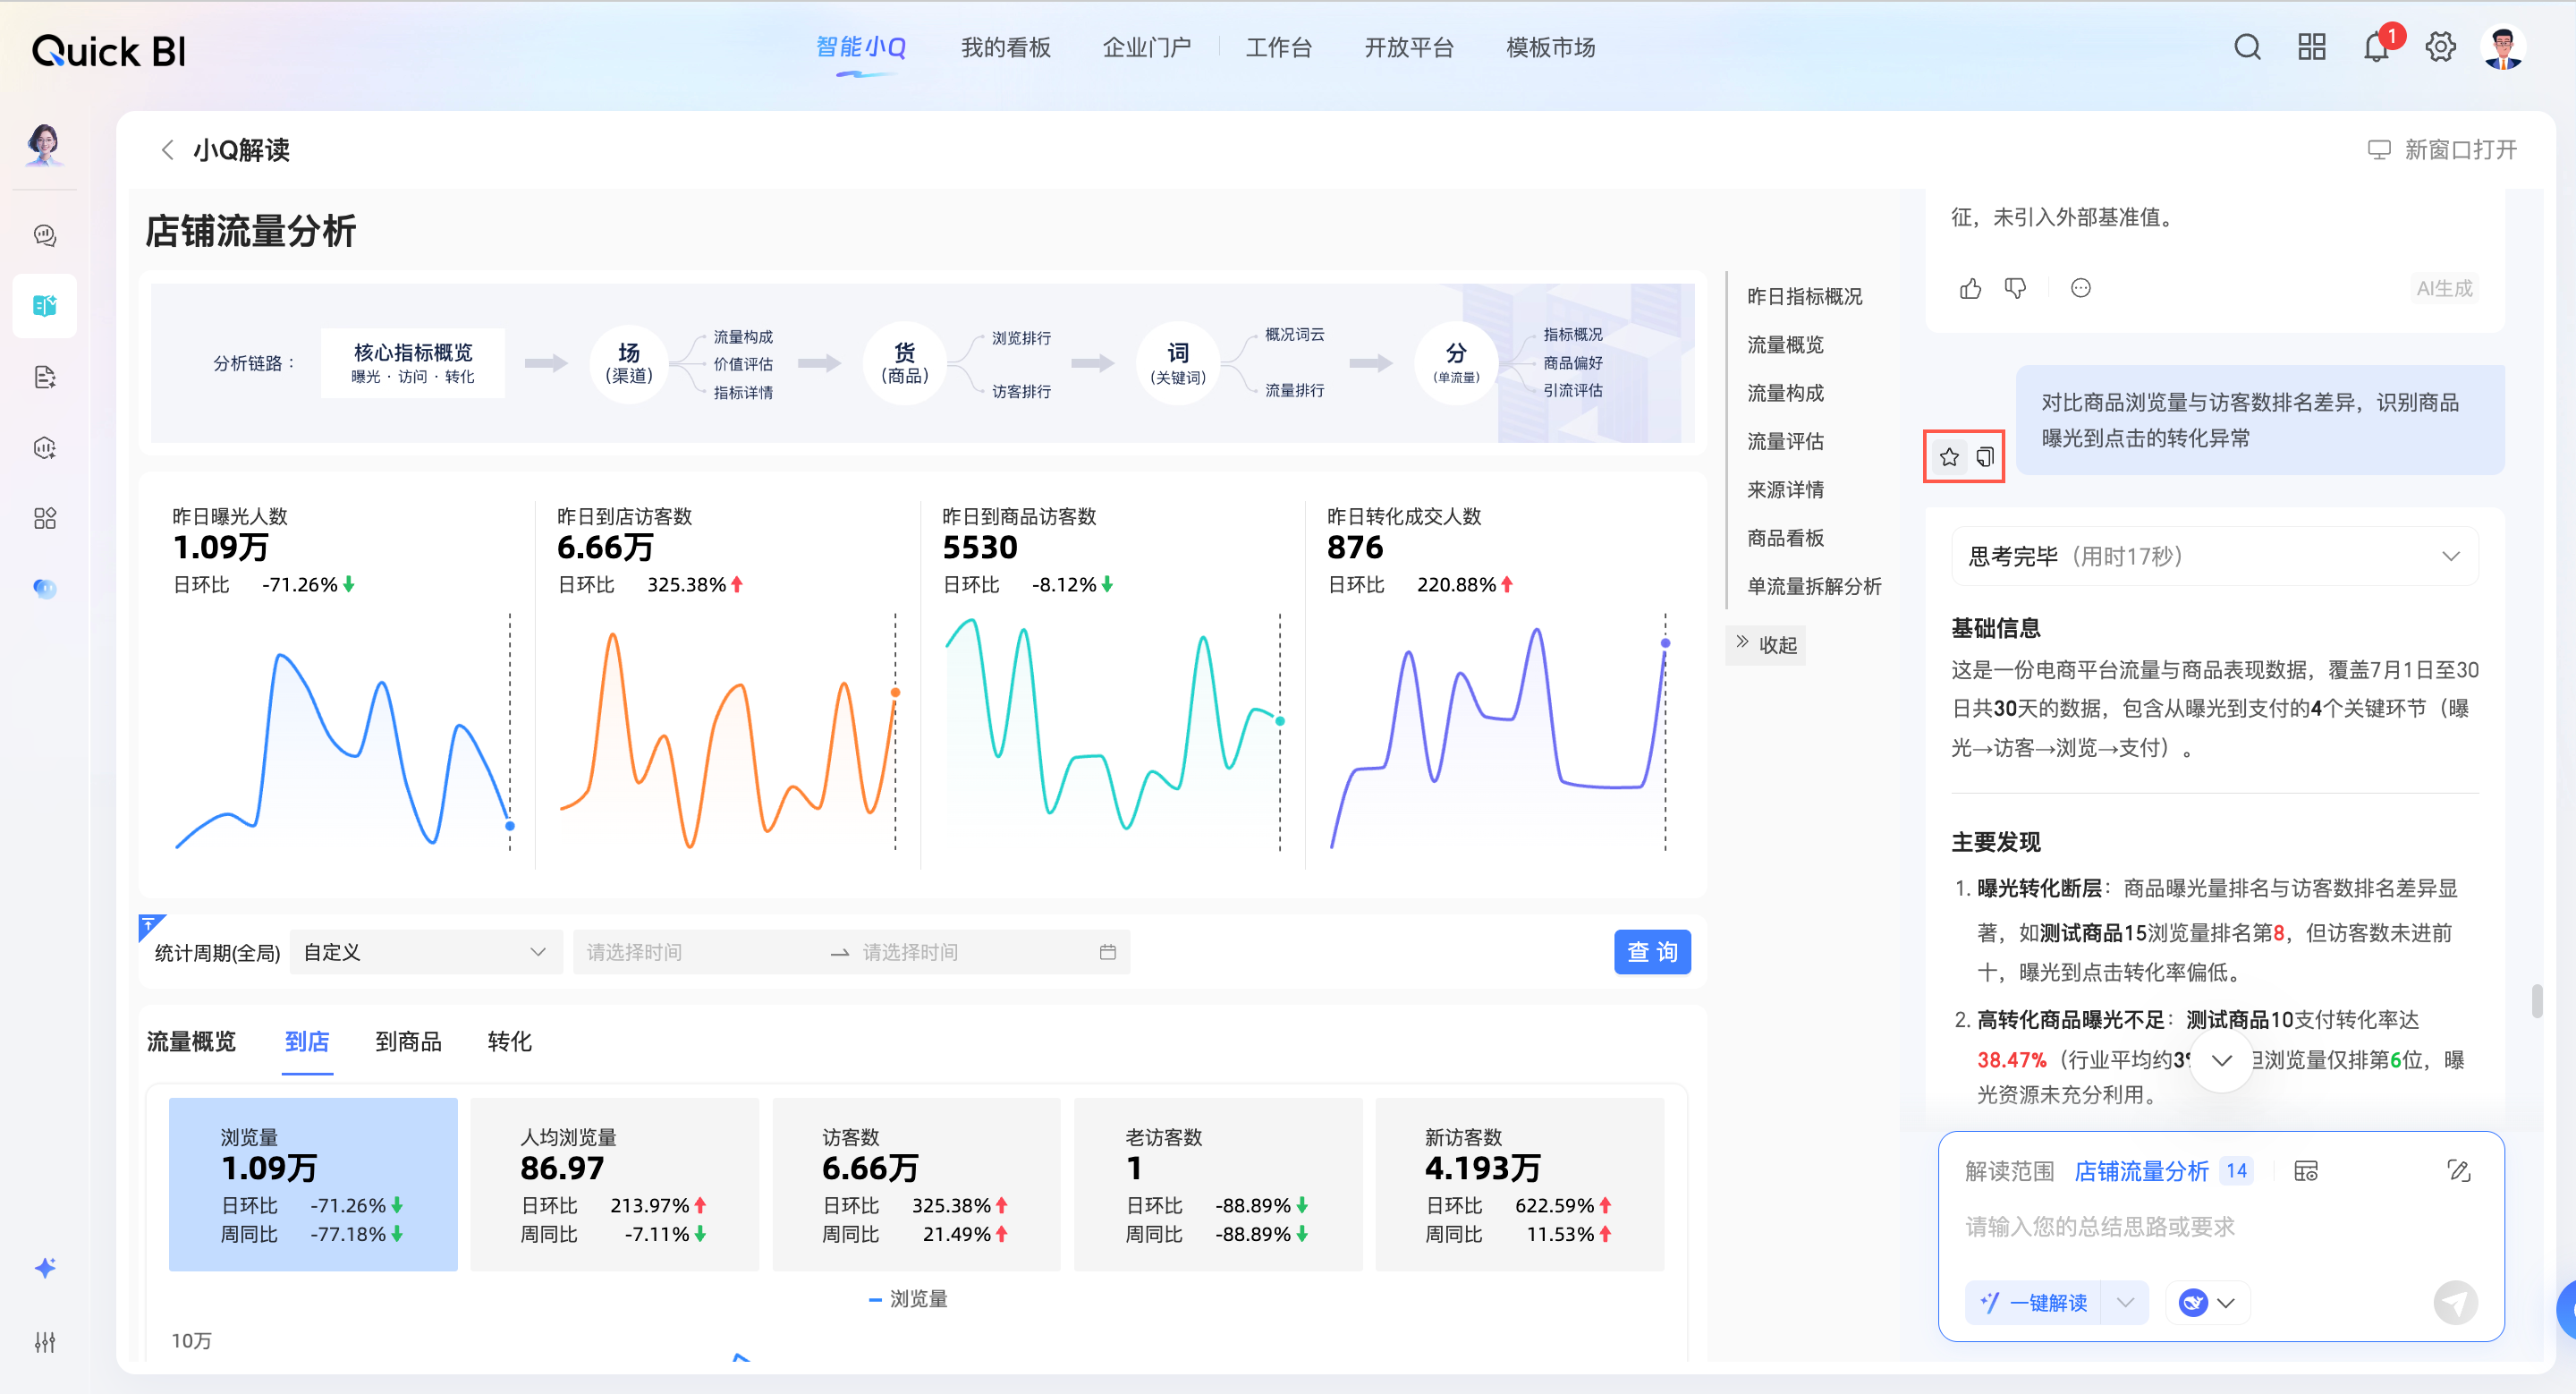Open the chat bubble icon in left sidebar
The image size is (2576, 1394).
pyautogui.click(x=45, y=235)
